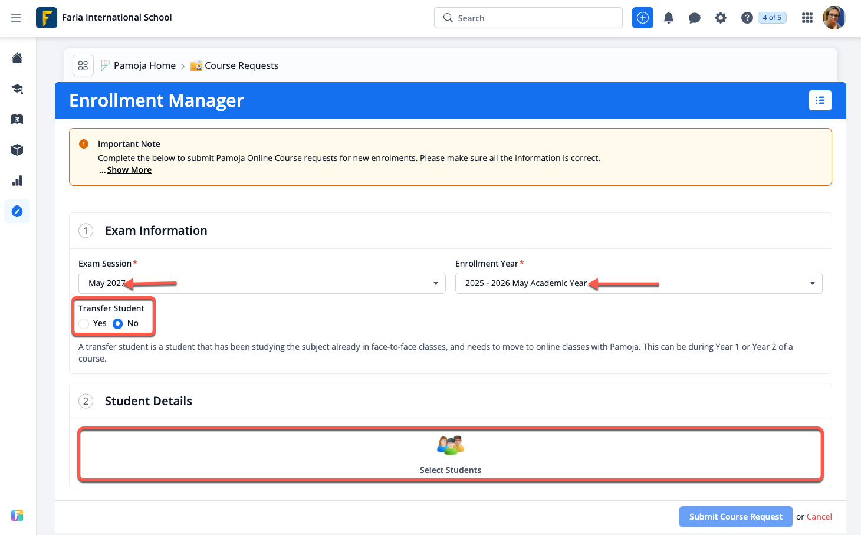Screen dimensions: 861x535
Task: Click the help question mark icon
Action: 747,18
